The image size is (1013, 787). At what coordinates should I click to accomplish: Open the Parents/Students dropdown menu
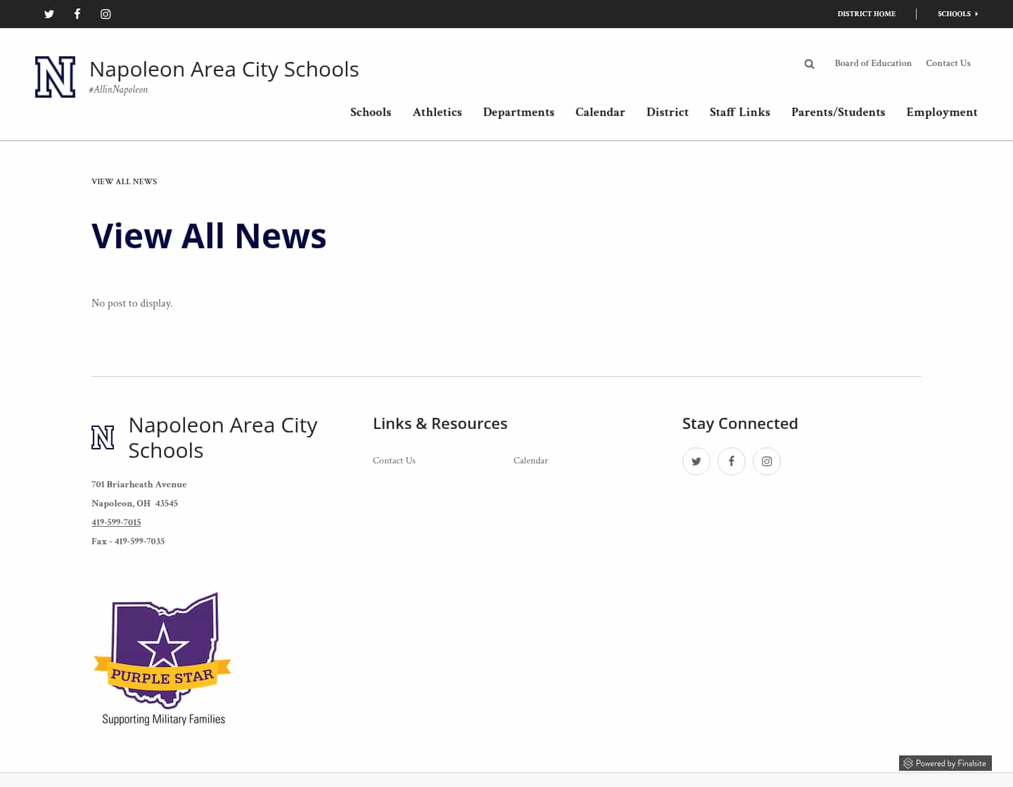click(838, 112)
